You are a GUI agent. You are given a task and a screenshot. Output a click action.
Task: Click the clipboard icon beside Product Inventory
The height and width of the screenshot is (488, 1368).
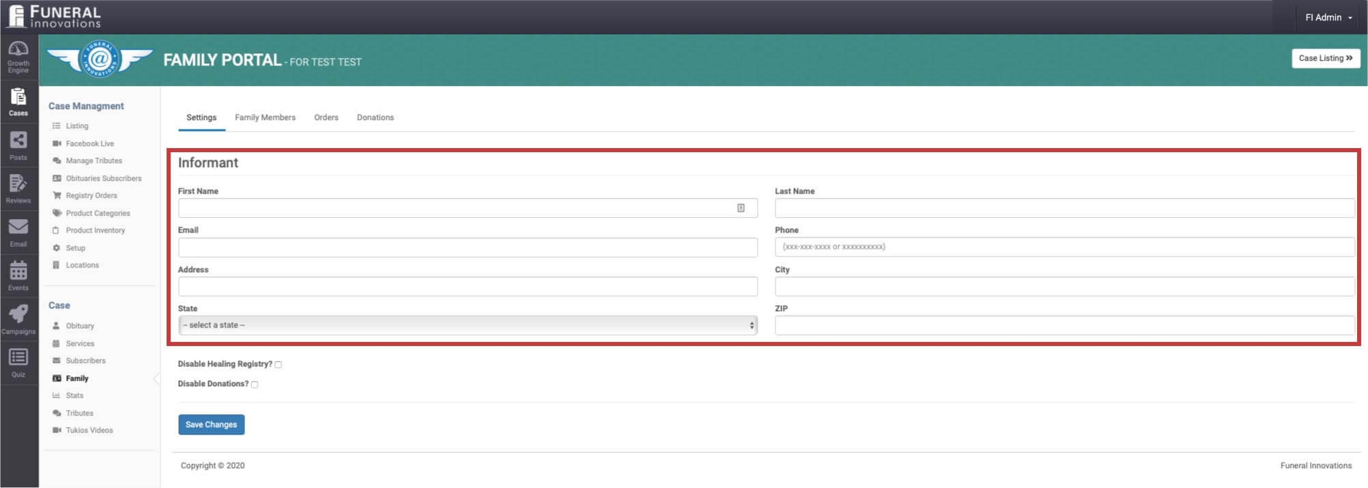pyautogui.click(x=57, y=231)
